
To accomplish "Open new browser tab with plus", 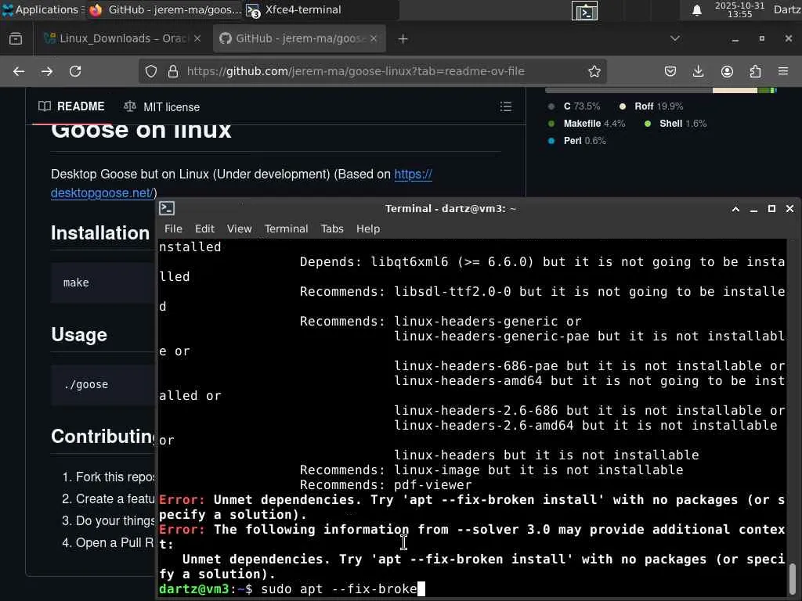I will 403,39.
